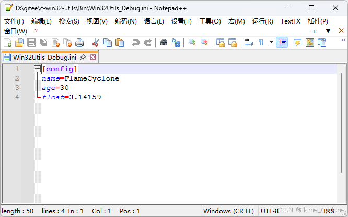Open the 设置(T) menu
The width and height of the screenshot is (348, 217).
click(181, 21)
